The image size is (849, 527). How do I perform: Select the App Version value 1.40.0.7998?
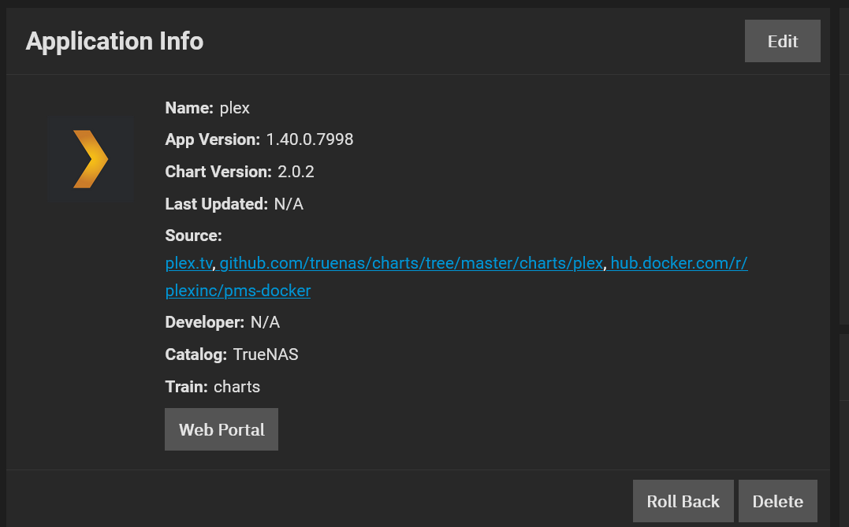tap(310, 139)
